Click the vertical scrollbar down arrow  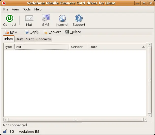150,115
